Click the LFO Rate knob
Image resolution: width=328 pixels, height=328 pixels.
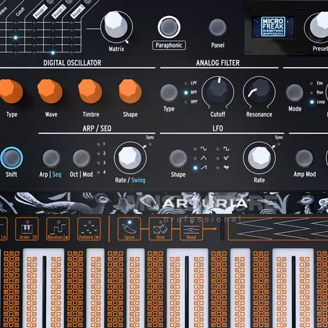tap(259, 158)
